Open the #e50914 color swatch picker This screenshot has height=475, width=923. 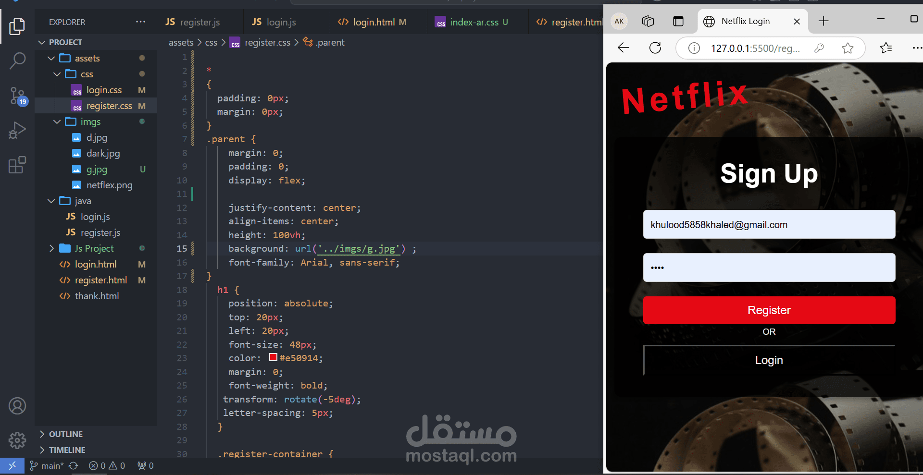pyautogui.click(x=273, y=357)
